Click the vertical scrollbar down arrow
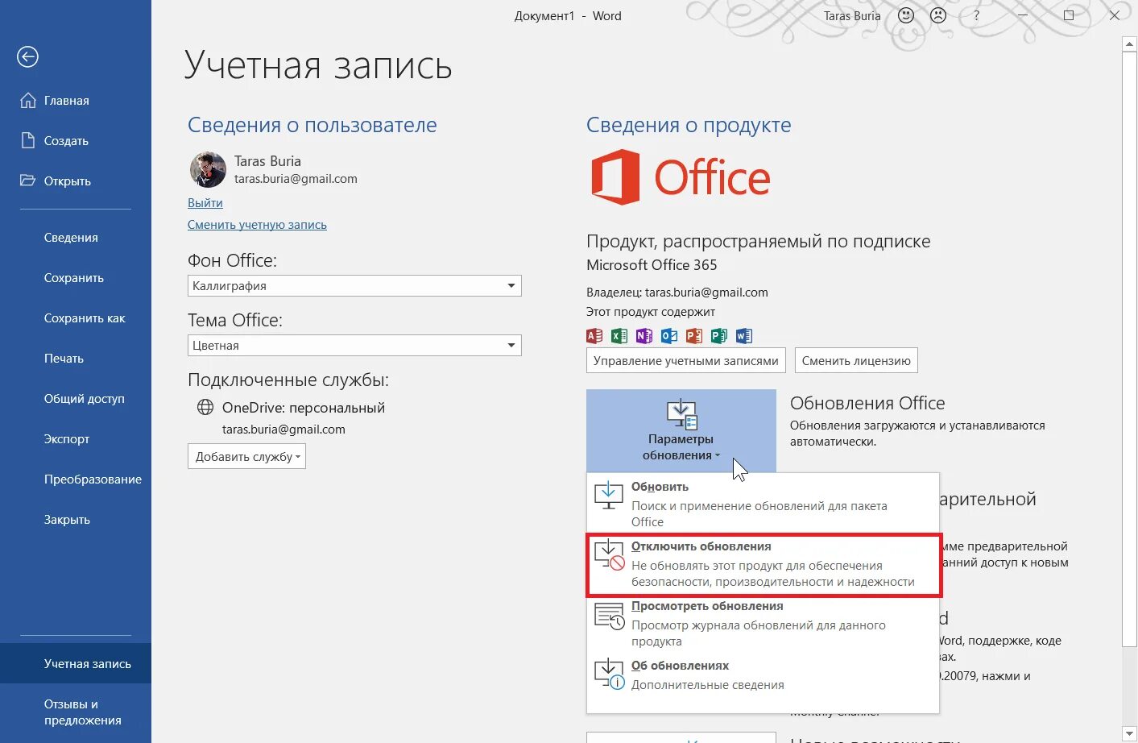The height and width of the screenshot is (743, 1138). (x=1129, y=733)
